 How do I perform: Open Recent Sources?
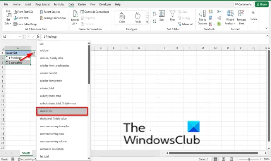coord(50,12)
